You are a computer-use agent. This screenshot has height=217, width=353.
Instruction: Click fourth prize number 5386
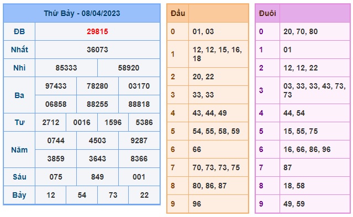coord(144,122)
